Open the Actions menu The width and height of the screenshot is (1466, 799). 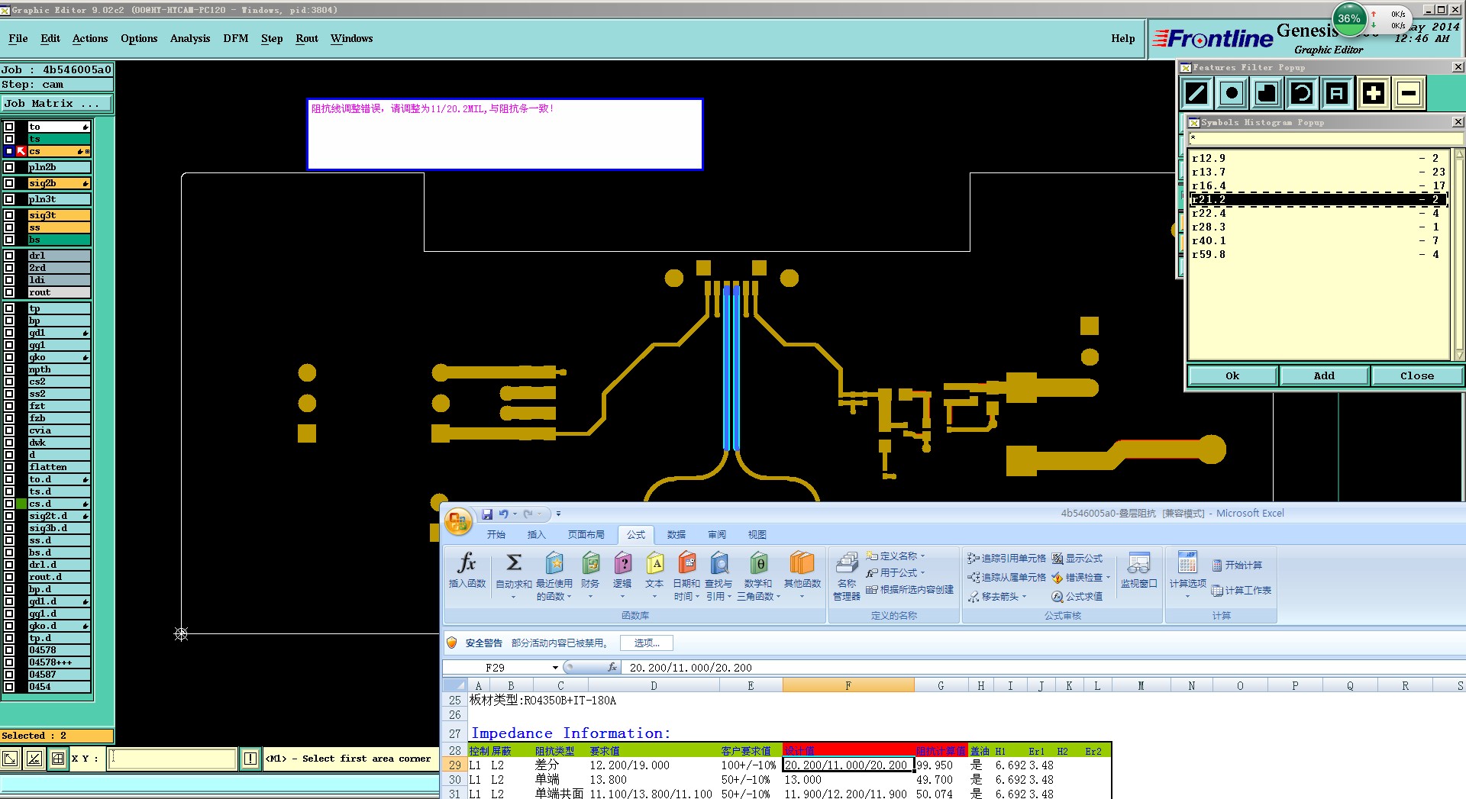[x=90, y=38]
